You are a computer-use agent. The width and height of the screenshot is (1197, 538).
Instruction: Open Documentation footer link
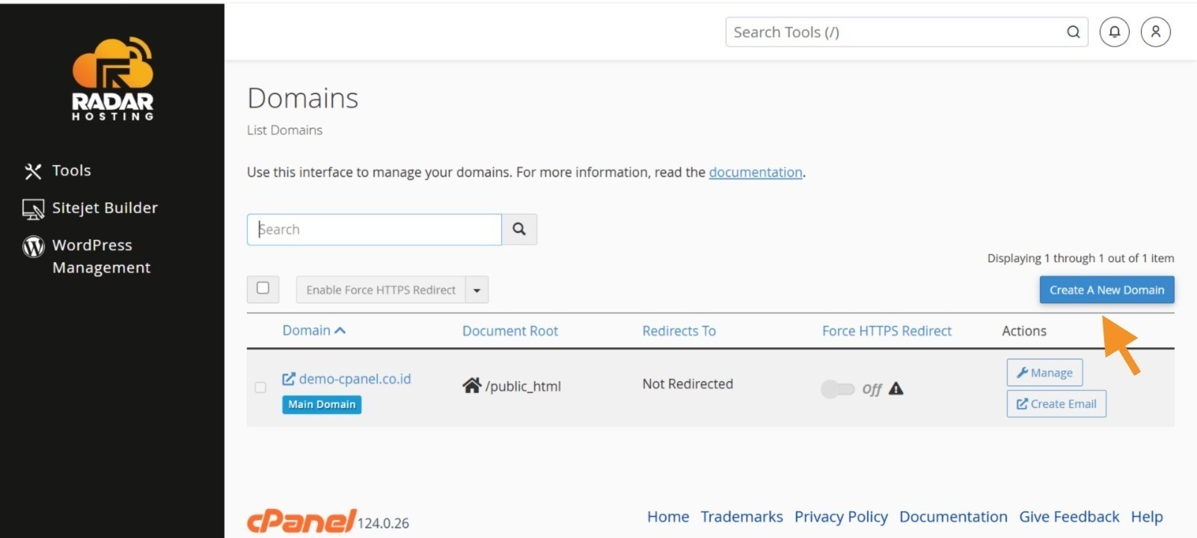pyautogui.click(x=953, y=516)
